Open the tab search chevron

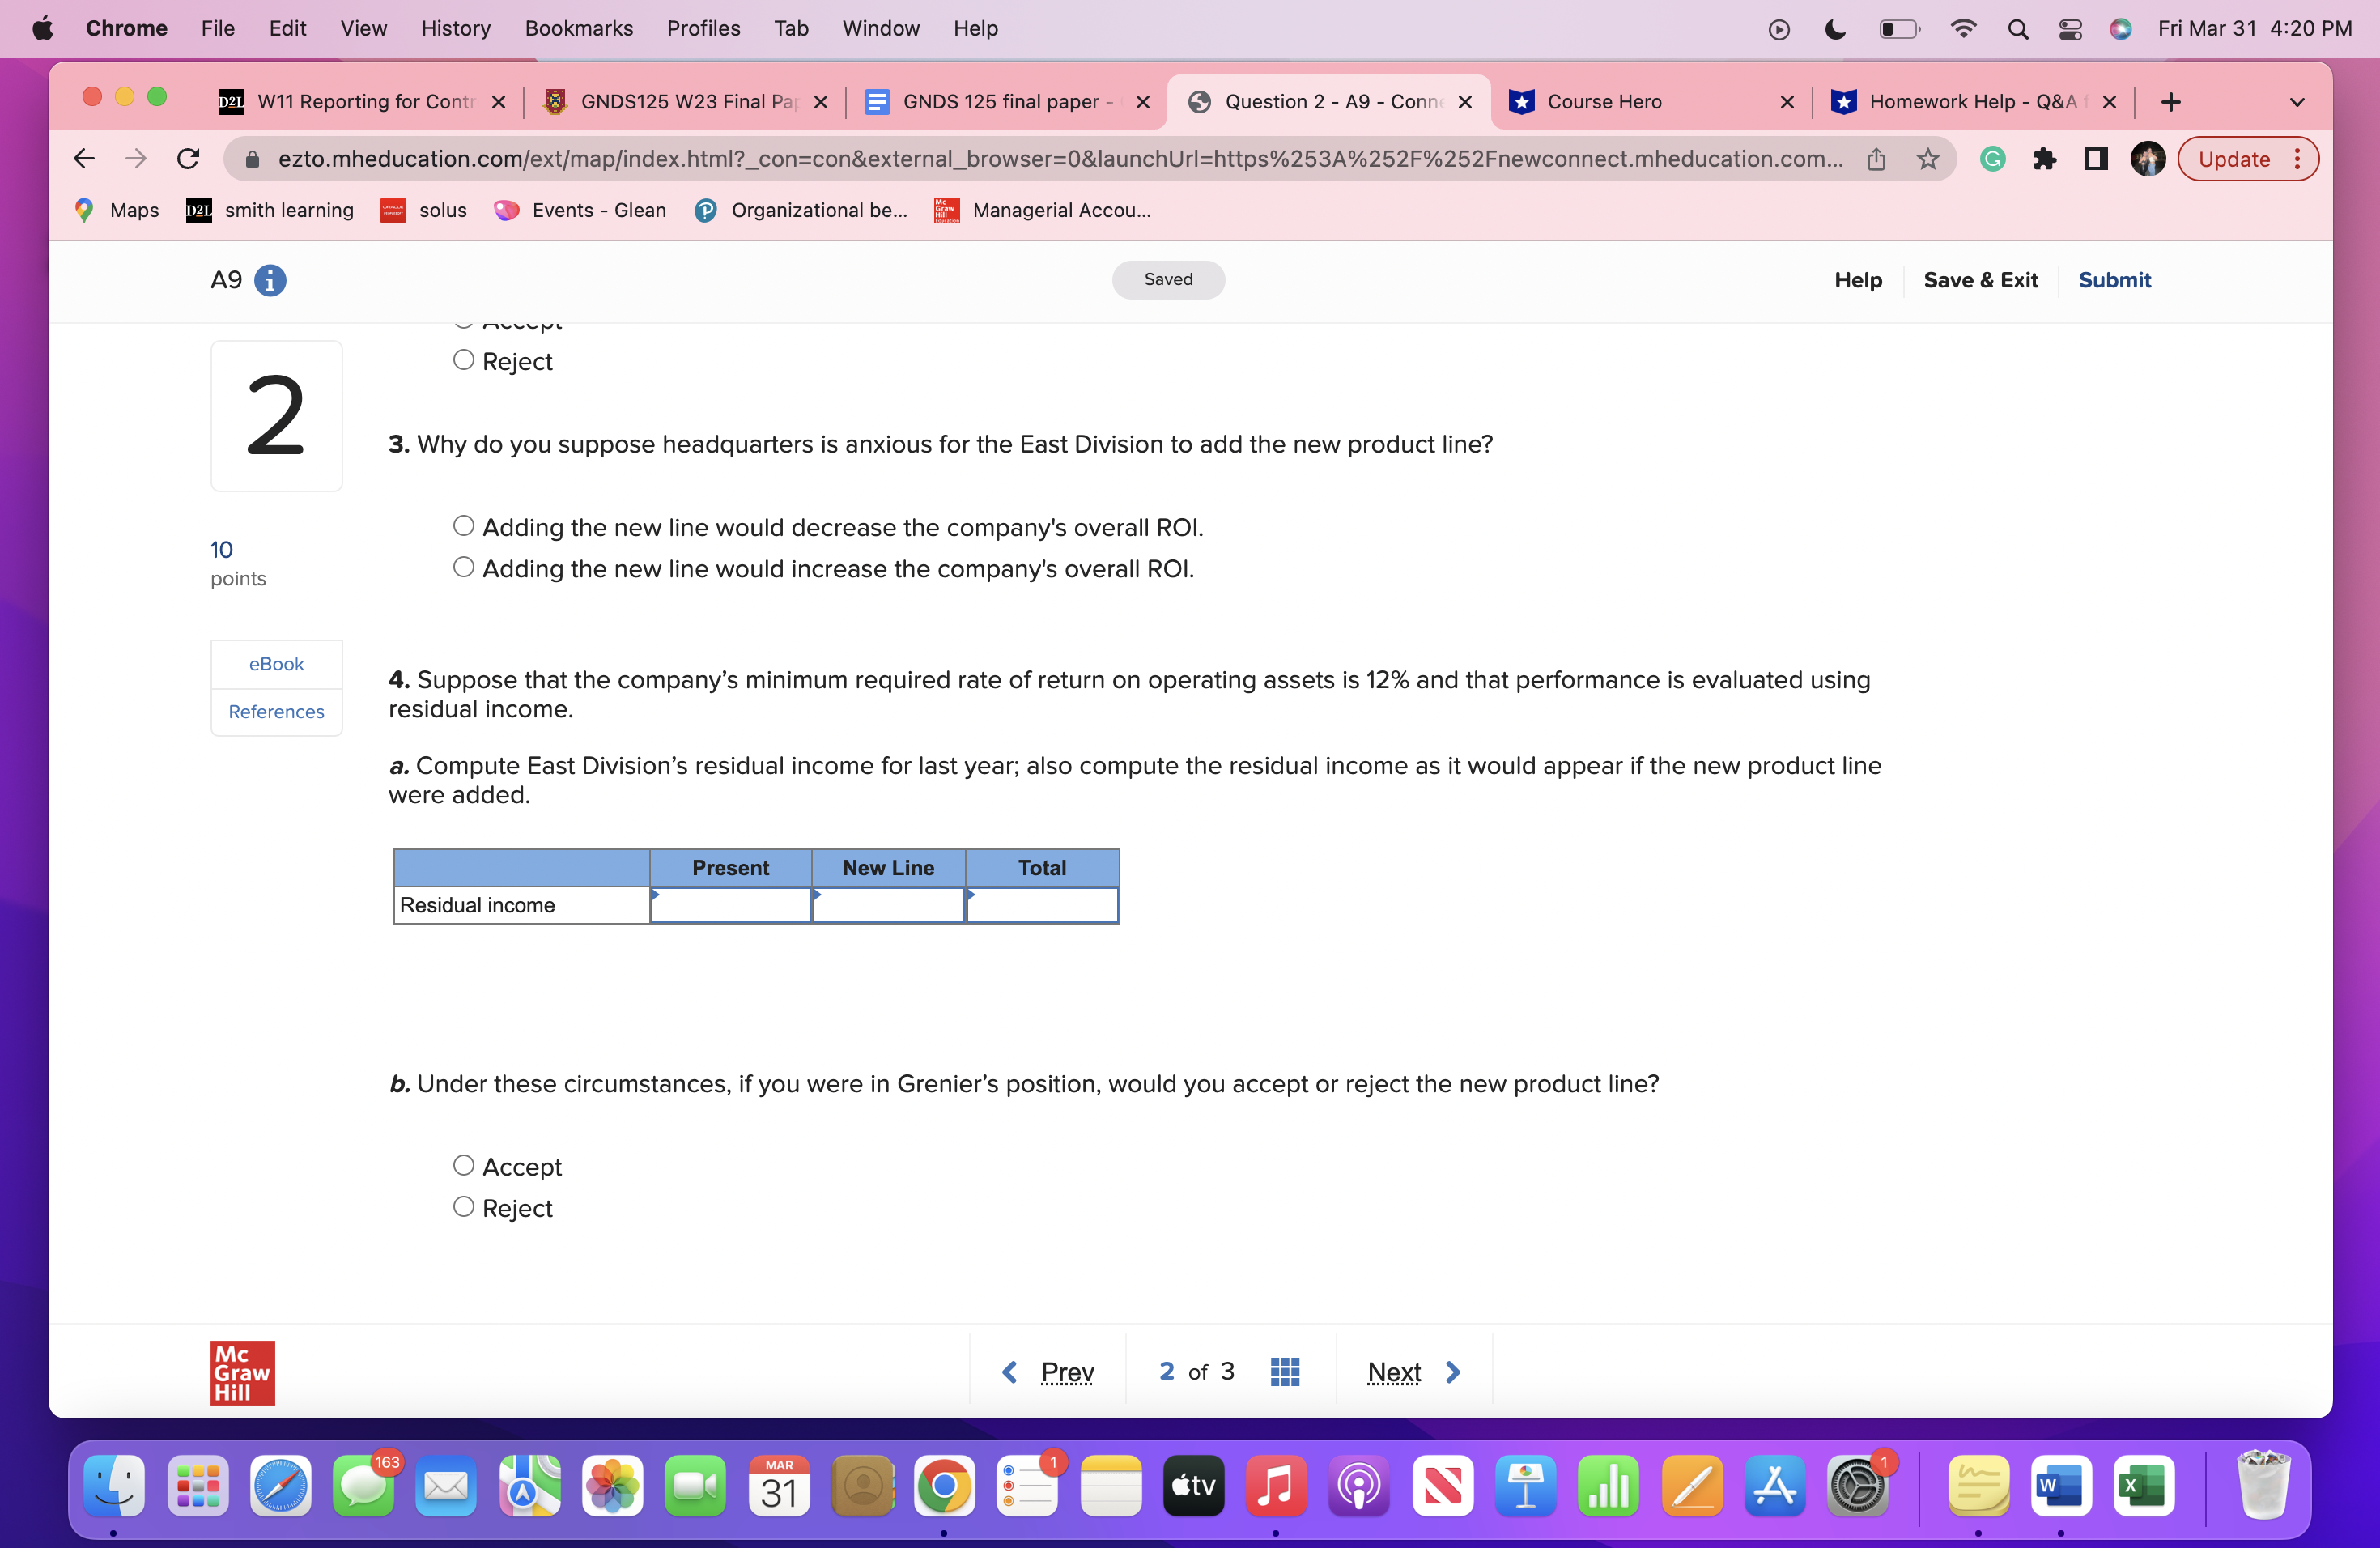click(2297, 101)
